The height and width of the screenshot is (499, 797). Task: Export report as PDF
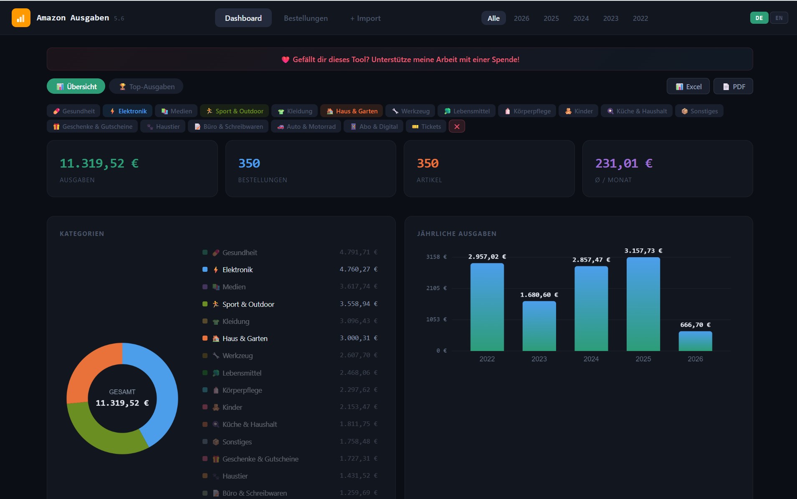(x=733, y=86)
